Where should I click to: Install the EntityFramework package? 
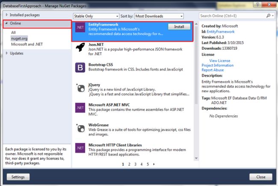[179, 27]
